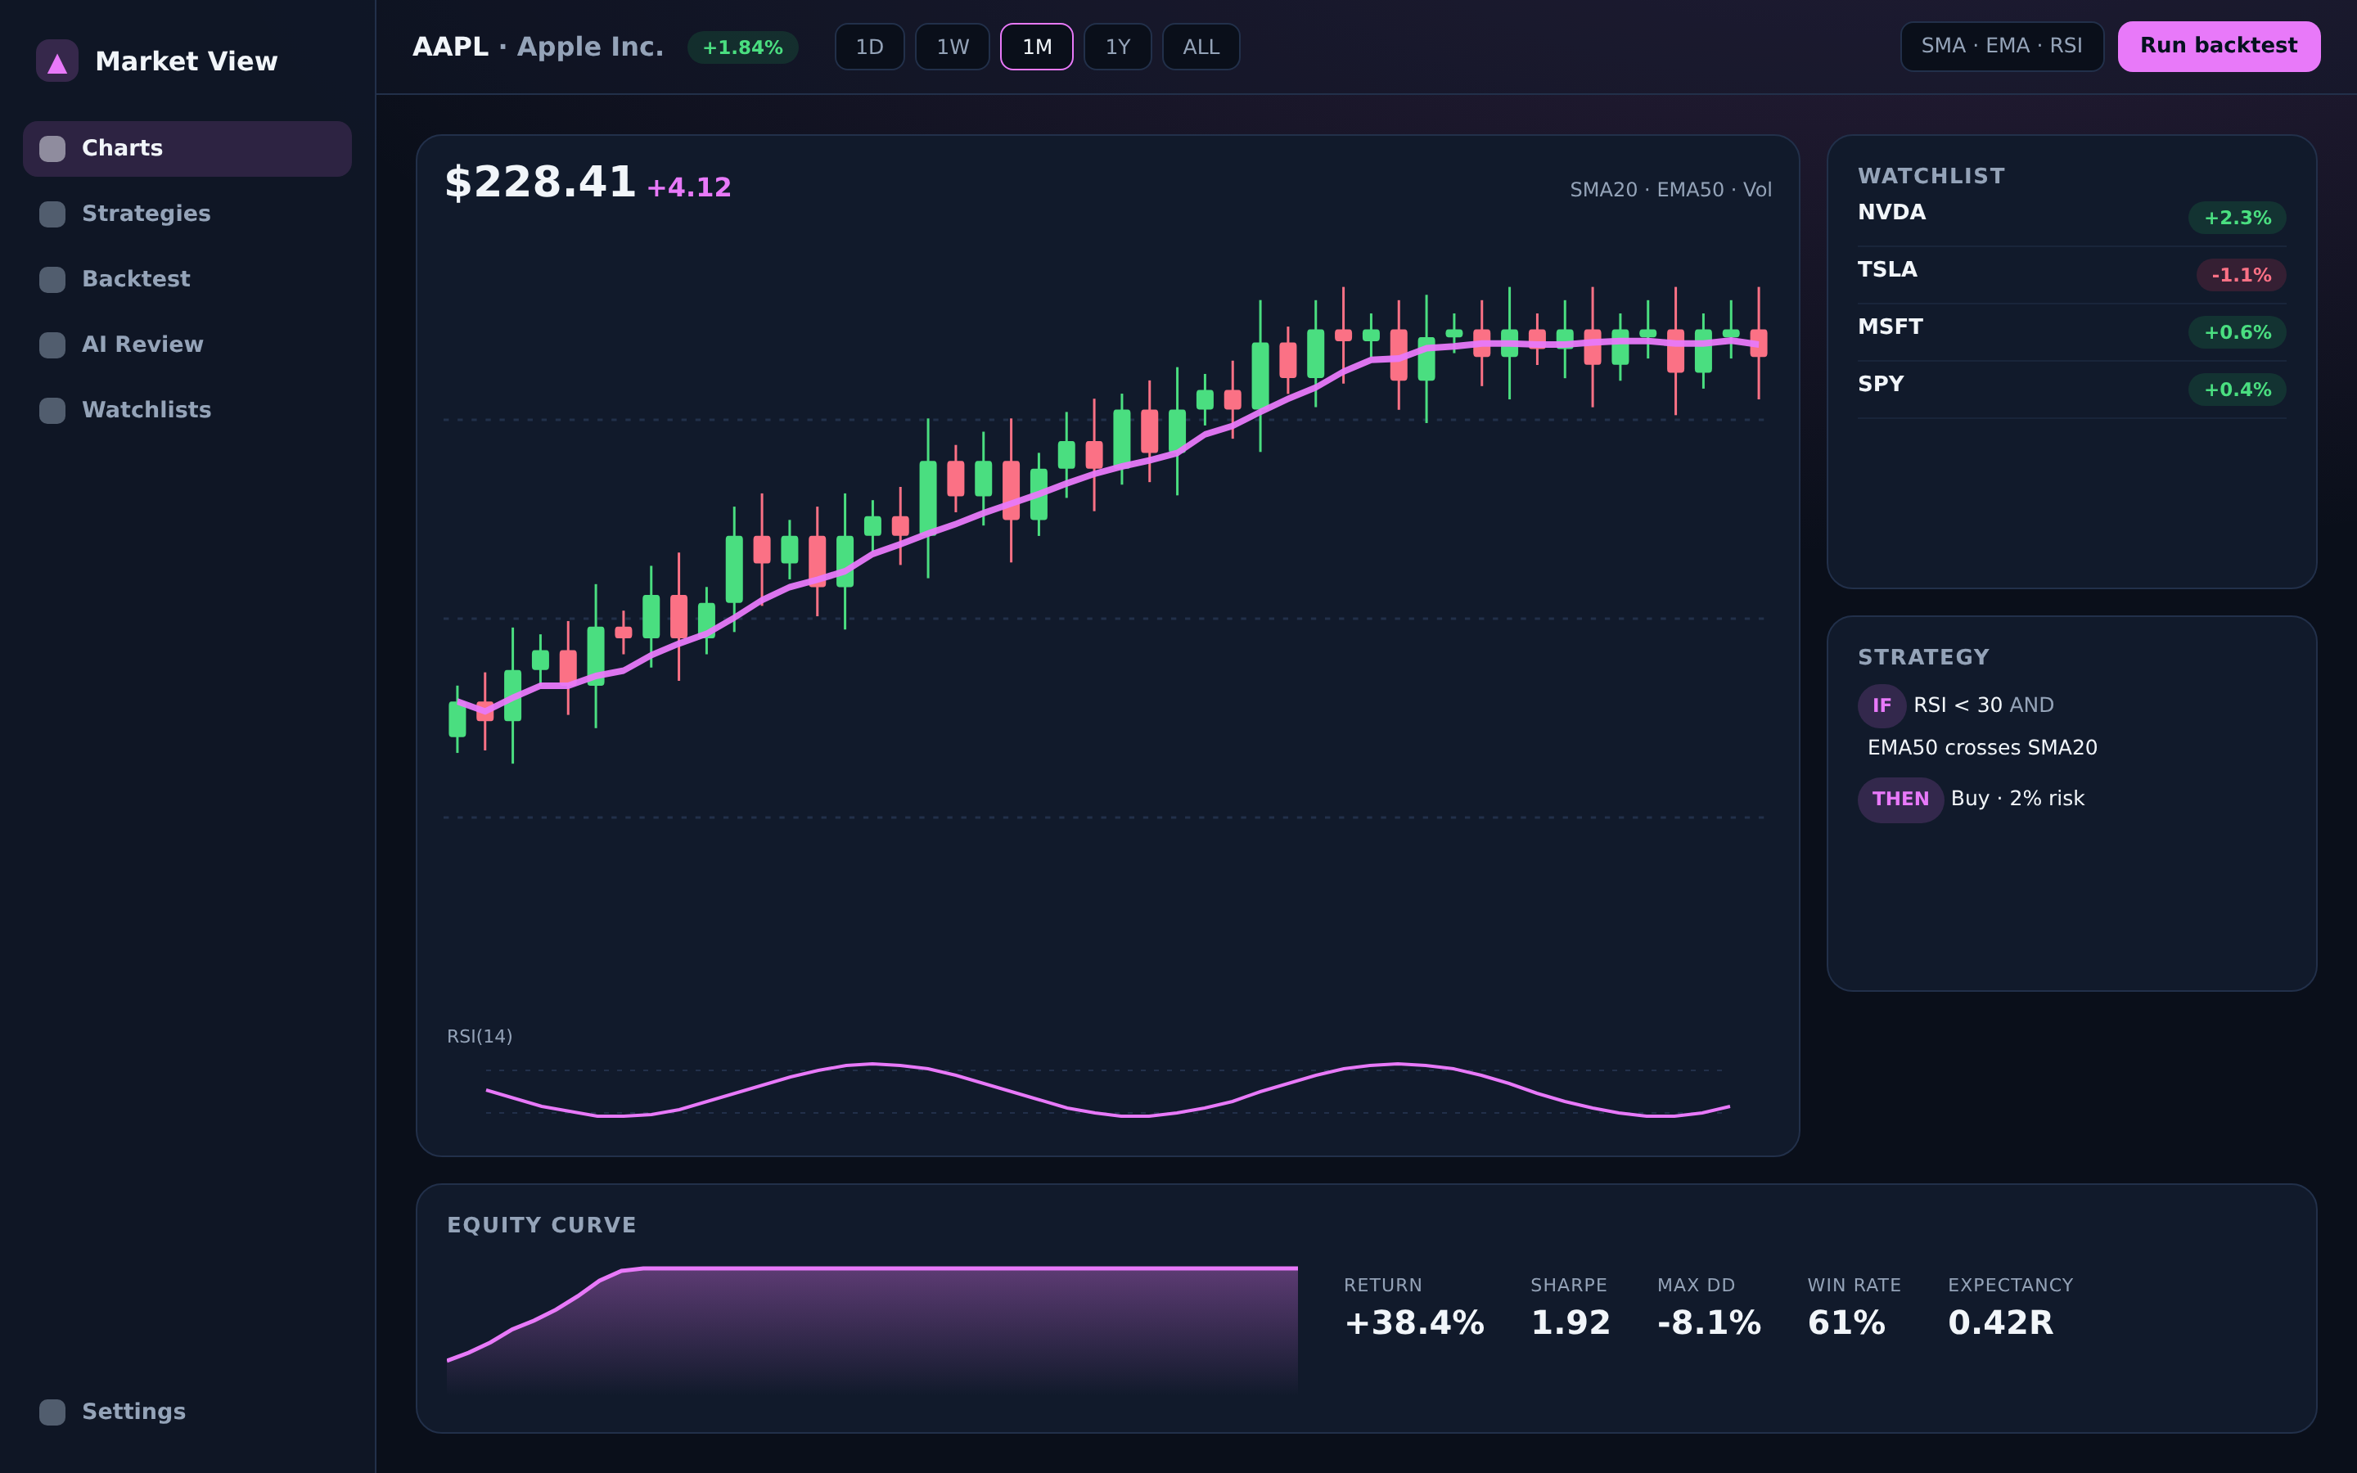Viewport: 2357px width, 1473px height.
Task: Select the 1M timeframe
Action: tap(1036, 47)
